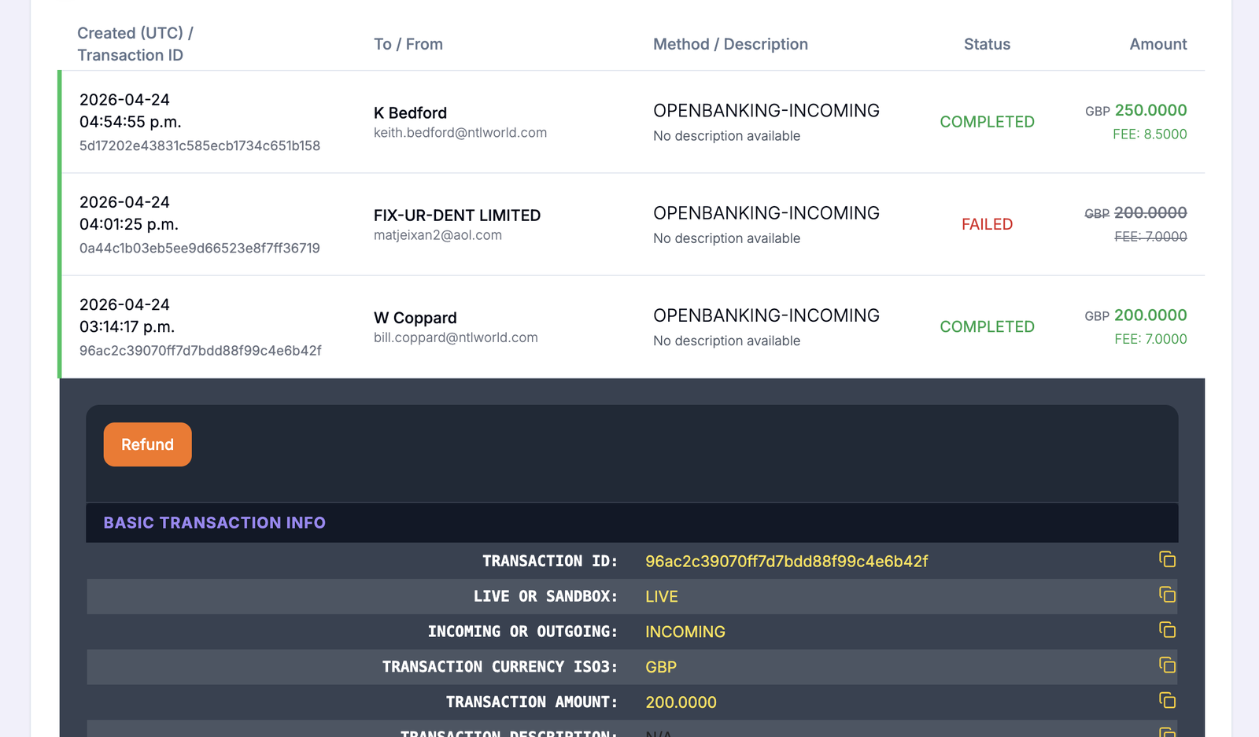The height and width of the screenshot is (737, 1259).
Task: Select the BASIC TRANSACTION INFO heading
Action: point(214,522)
